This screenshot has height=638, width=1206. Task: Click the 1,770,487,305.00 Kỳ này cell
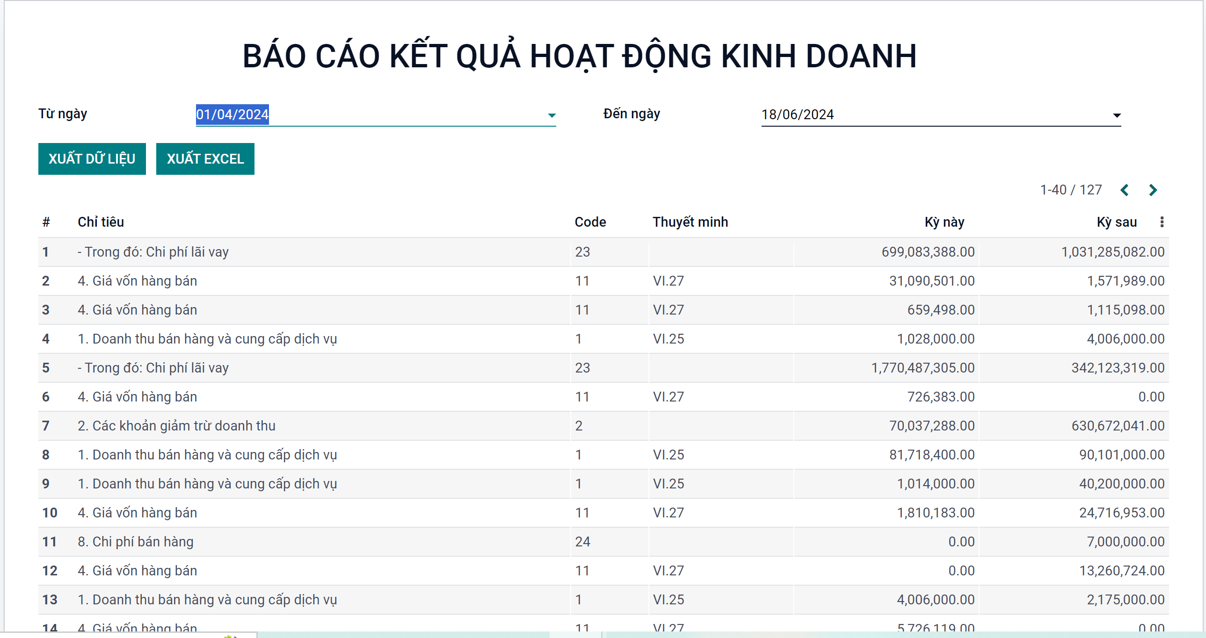[x=923, y=368]
